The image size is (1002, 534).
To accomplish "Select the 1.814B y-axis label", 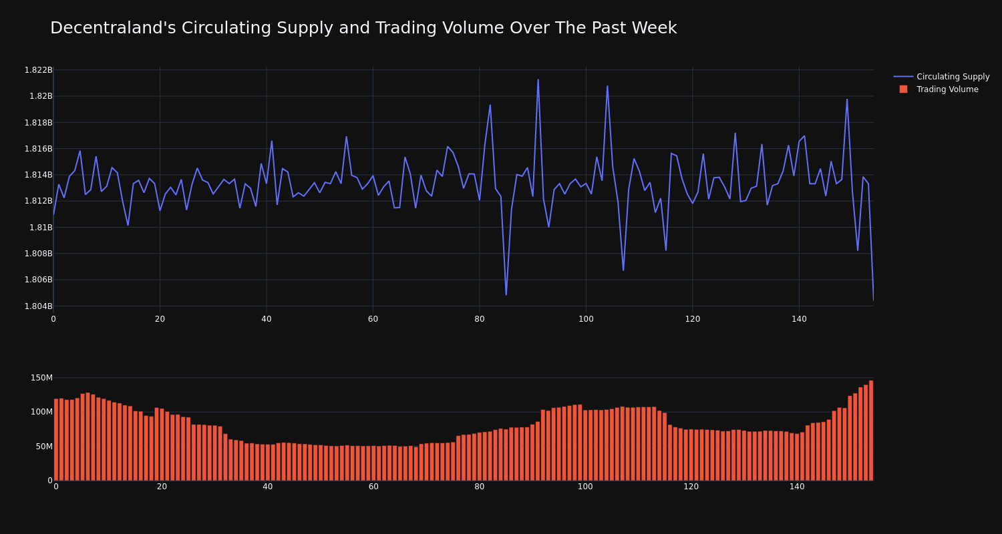I will click(x=38, y=175).
